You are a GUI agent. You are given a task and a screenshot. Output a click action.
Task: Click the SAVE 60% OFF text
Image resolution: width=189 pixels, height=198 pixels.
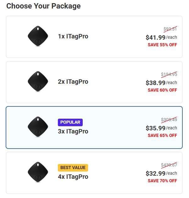(162, 90)
